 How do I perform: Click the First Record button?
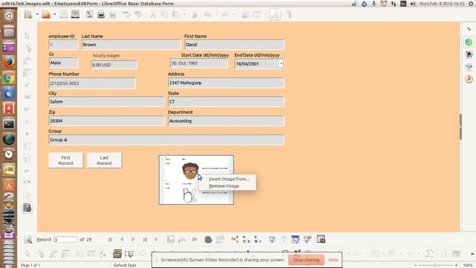tap(65, 161)
